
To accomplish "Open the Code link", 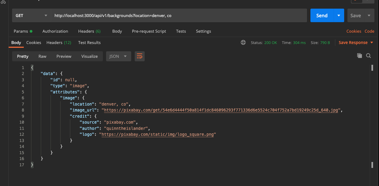I will (369, 31).
